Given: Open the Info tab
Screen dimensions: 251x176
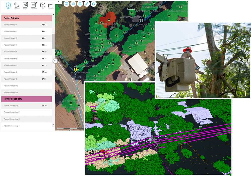Looking at the screenshot, I should (9, 6).
